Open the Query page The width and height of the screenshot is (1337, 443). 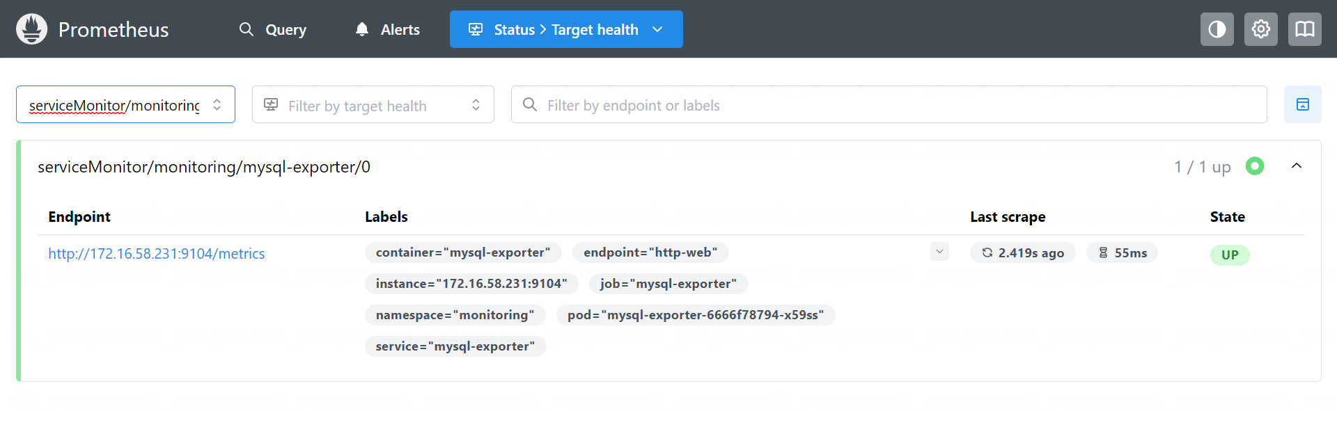[x=273, y=29]
